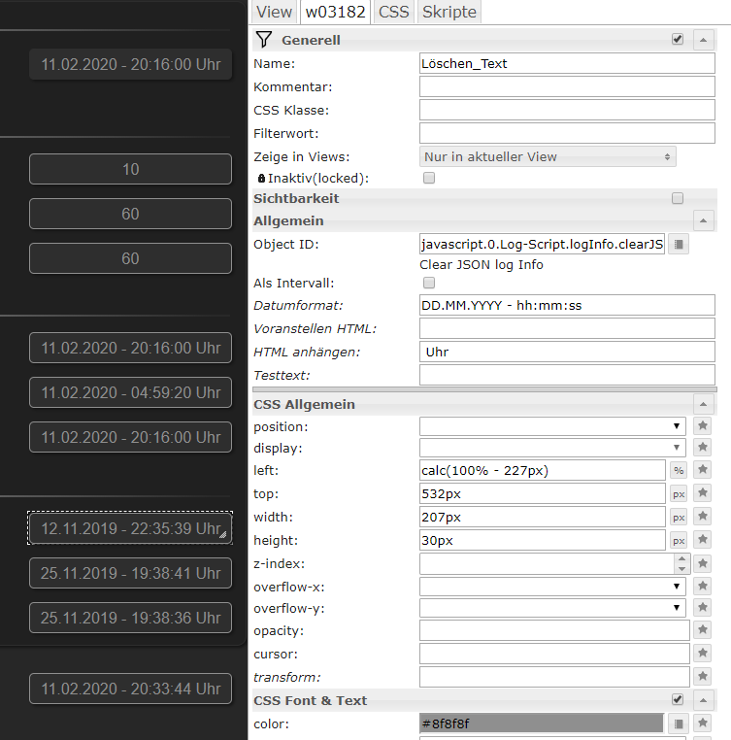Open the display dropdown
731x740 pixels.
[x=552, y=448]
